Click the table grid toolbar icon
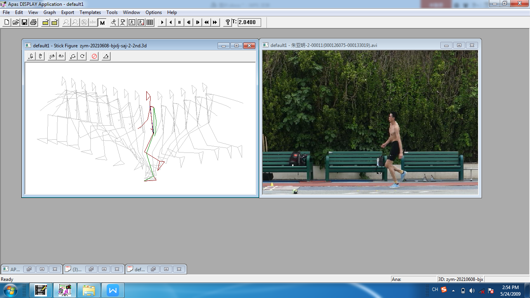The width and height of the screenshot is (530, 298). point(150,23)
